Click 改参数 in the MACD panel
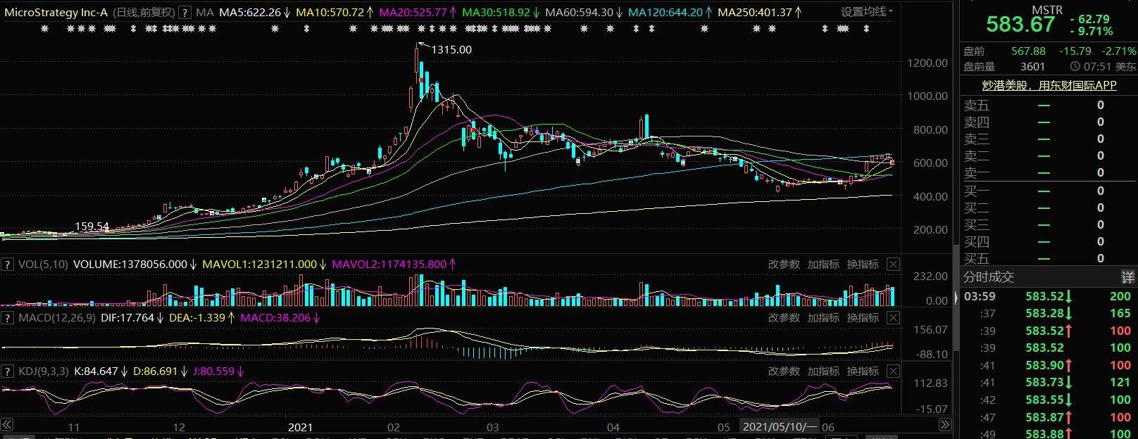Image resolution: width=1138 pixels, height=439 pixels. tap(784, 318)
